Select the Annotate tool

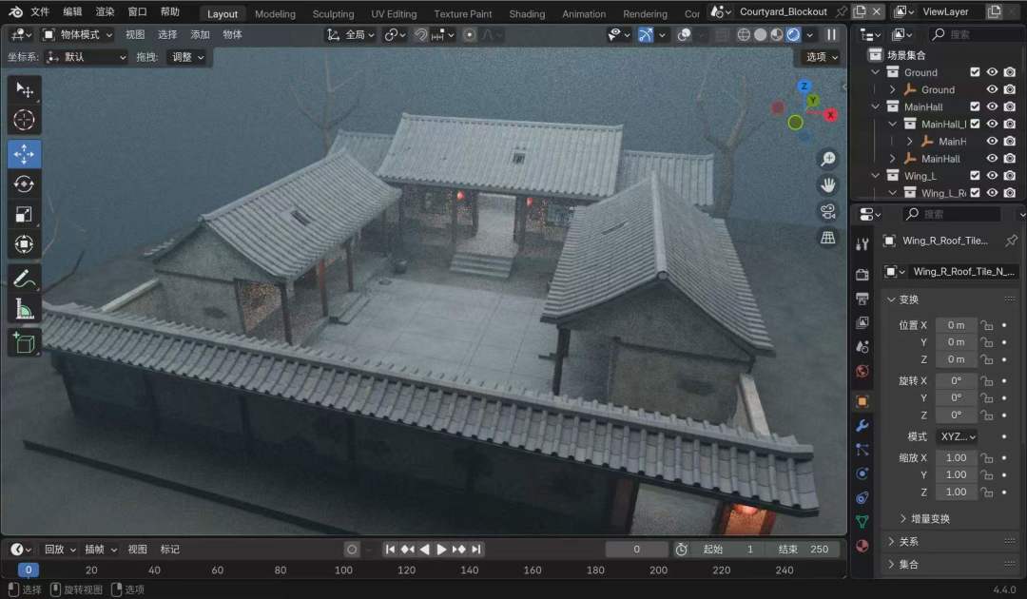24,279
